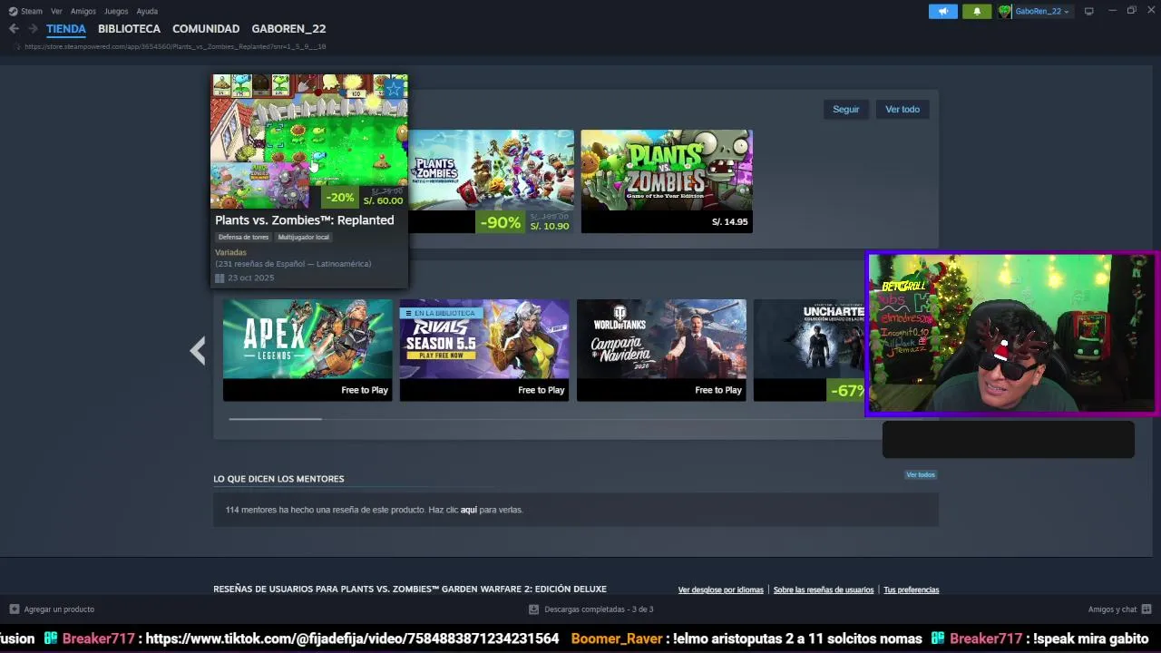Open Ver desglose por idiomas link

720,590
